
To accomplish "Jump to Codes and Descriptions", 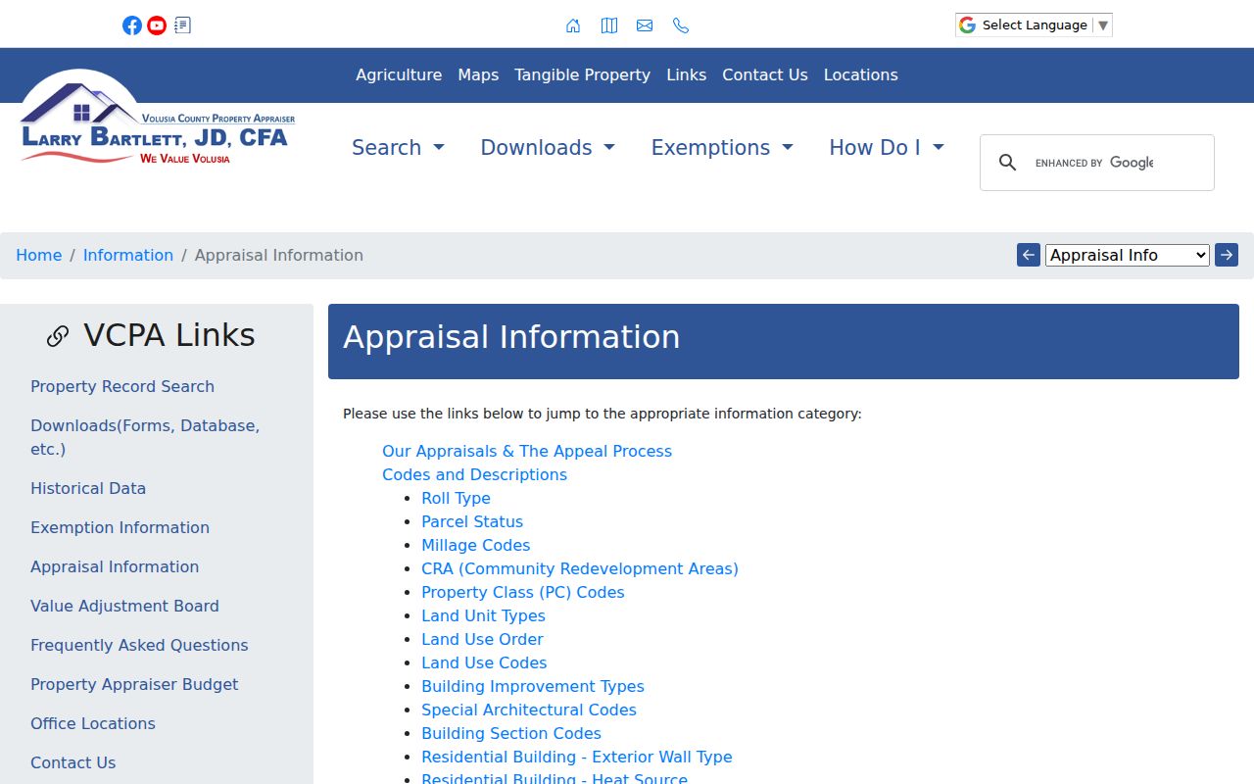I will (x=474, y=474).
